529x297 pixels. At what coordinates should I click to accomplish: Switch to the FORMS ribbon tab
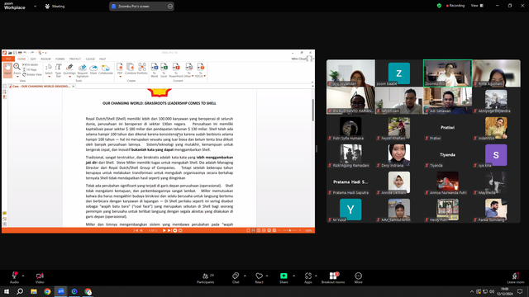pyautogui.click(x=60, y=59)
